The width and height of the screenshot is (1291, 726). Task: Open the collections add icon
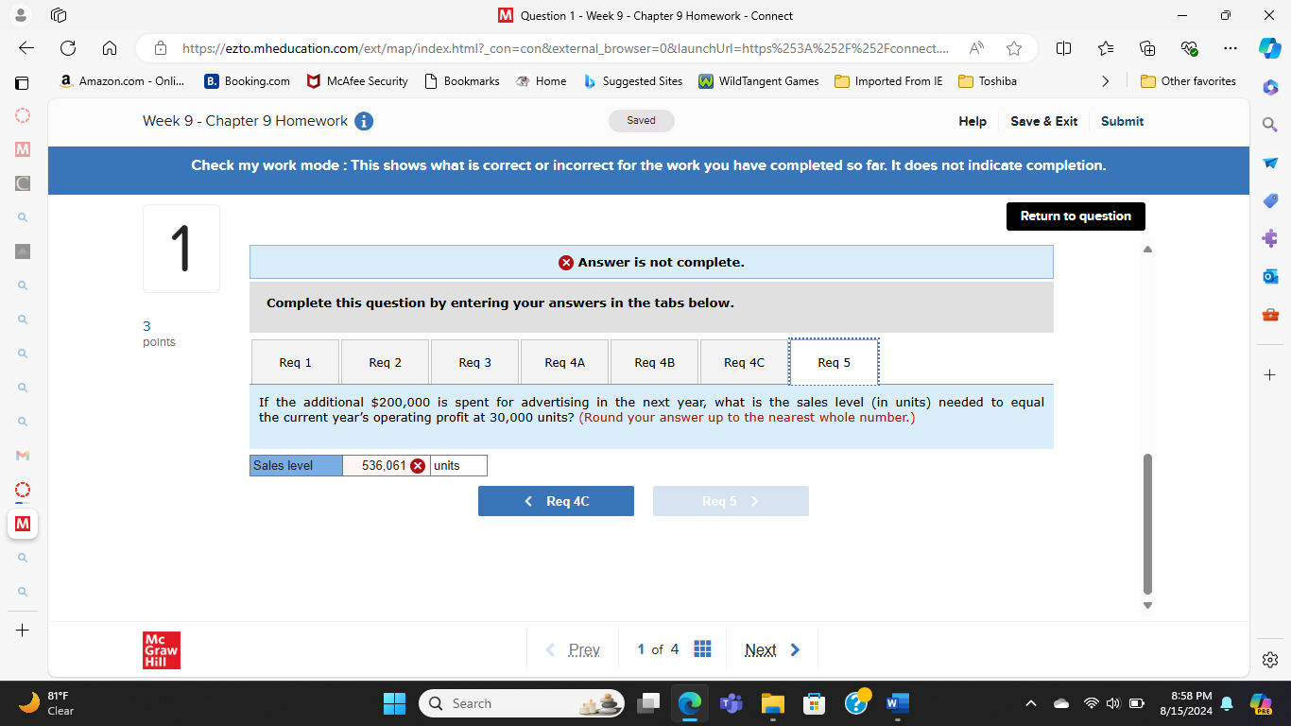(x=1146, y=48)
